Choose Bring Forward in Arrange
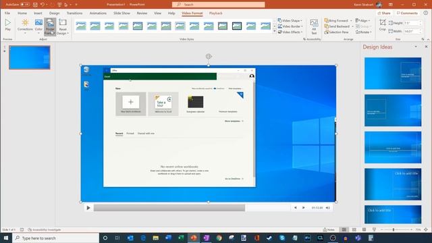432x243 pixels. pos(336,21)
